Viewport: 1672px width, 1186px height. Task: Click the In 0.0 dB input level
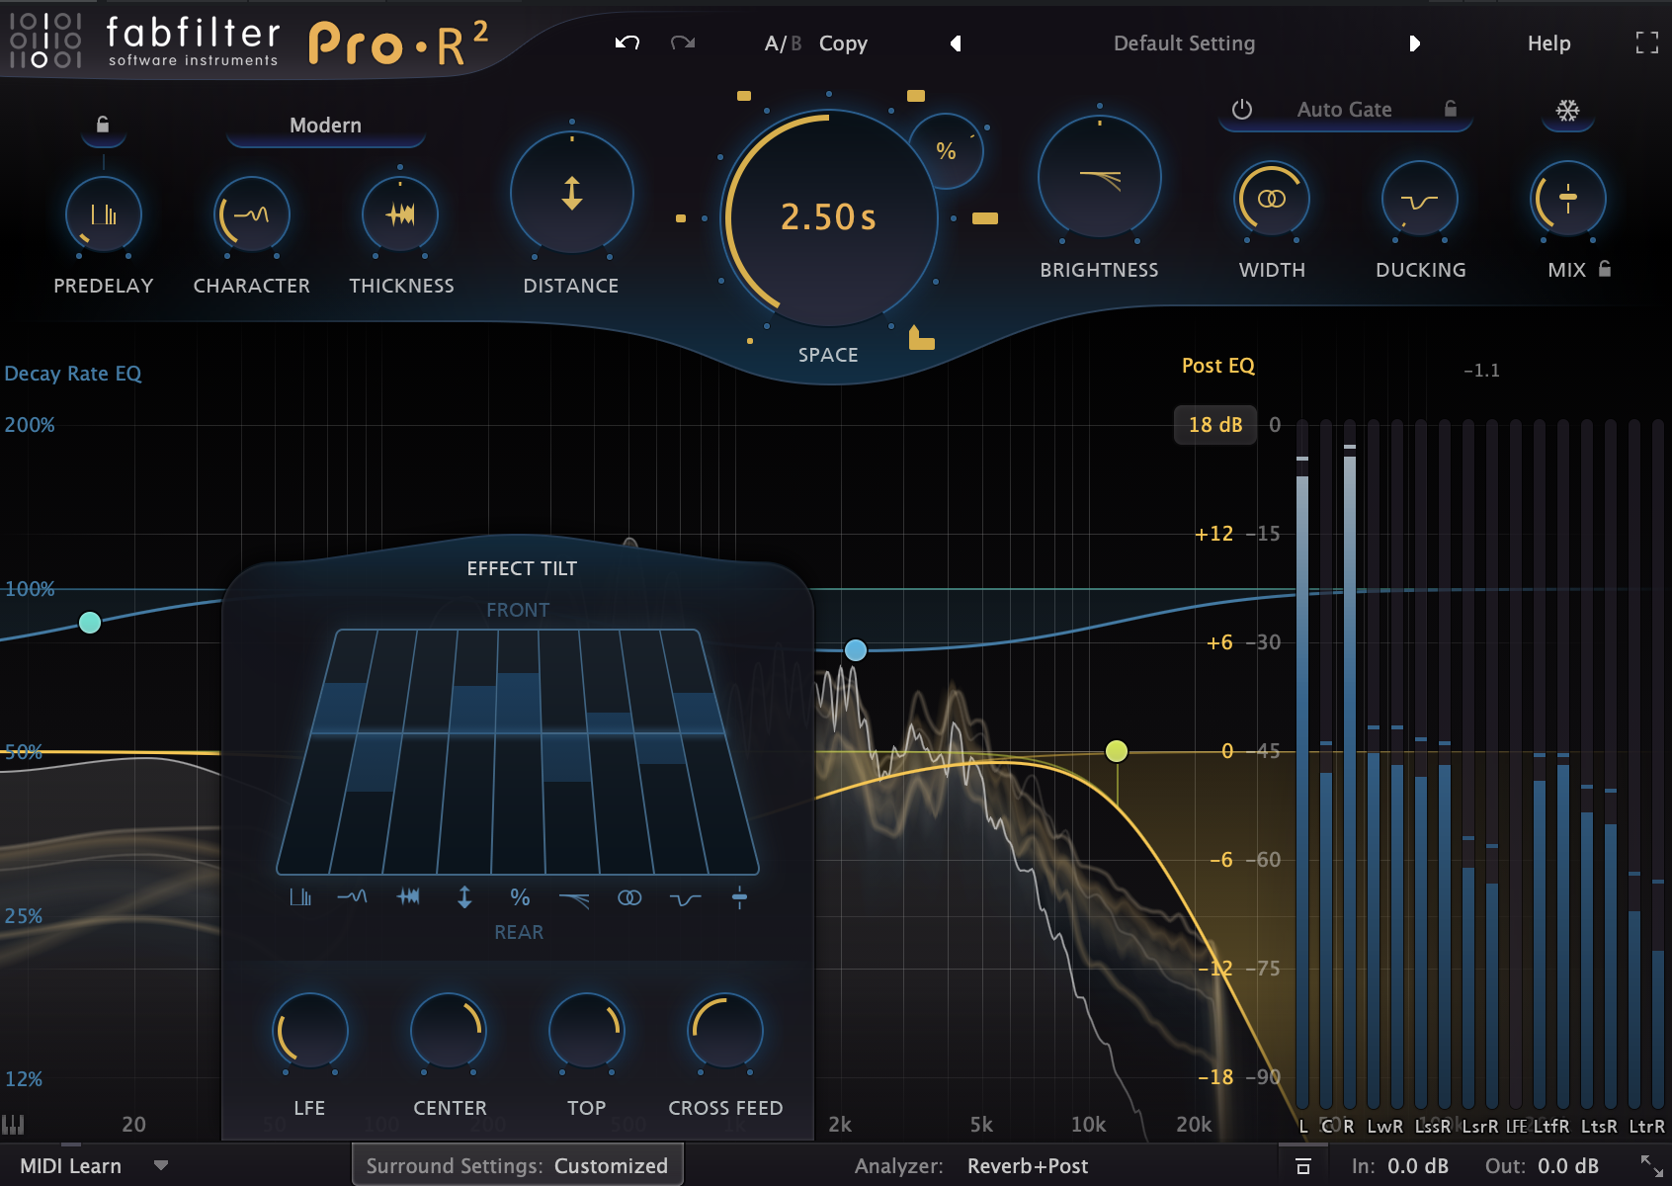[x=1400, y=1166]
